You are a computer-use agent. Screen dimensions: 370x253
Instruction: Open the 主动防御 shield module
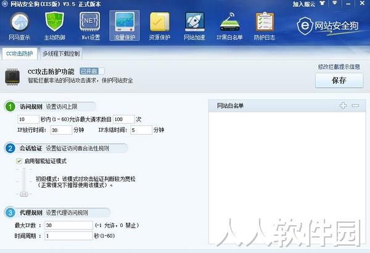(x=54, y=26)
